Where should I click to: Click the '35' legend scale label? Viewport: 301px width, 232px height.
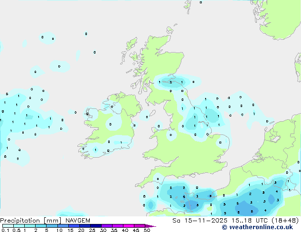point(114,230)
